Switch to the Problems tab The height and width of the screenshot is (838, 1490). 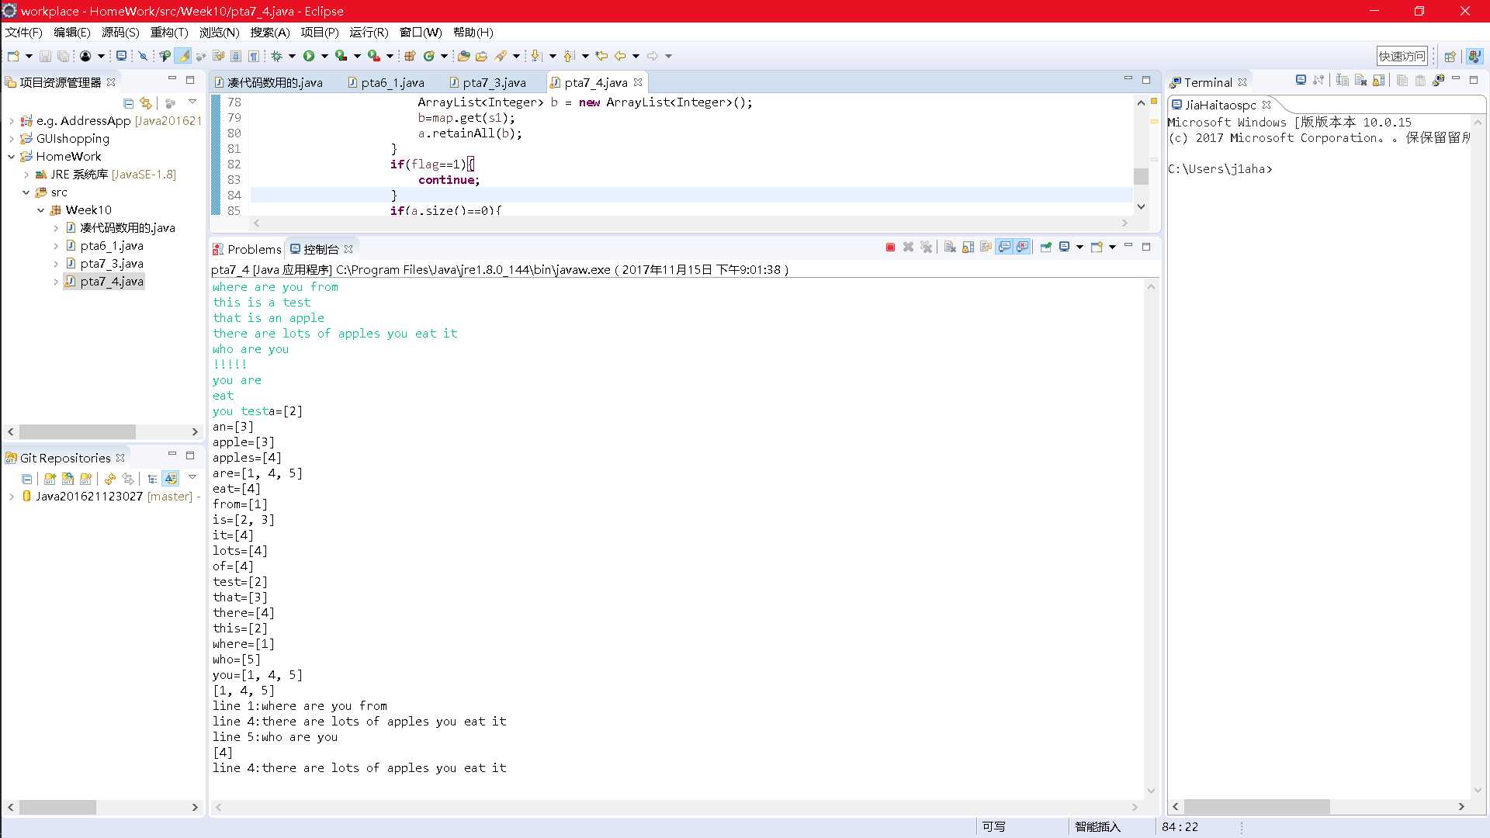[x=254, y=248]
